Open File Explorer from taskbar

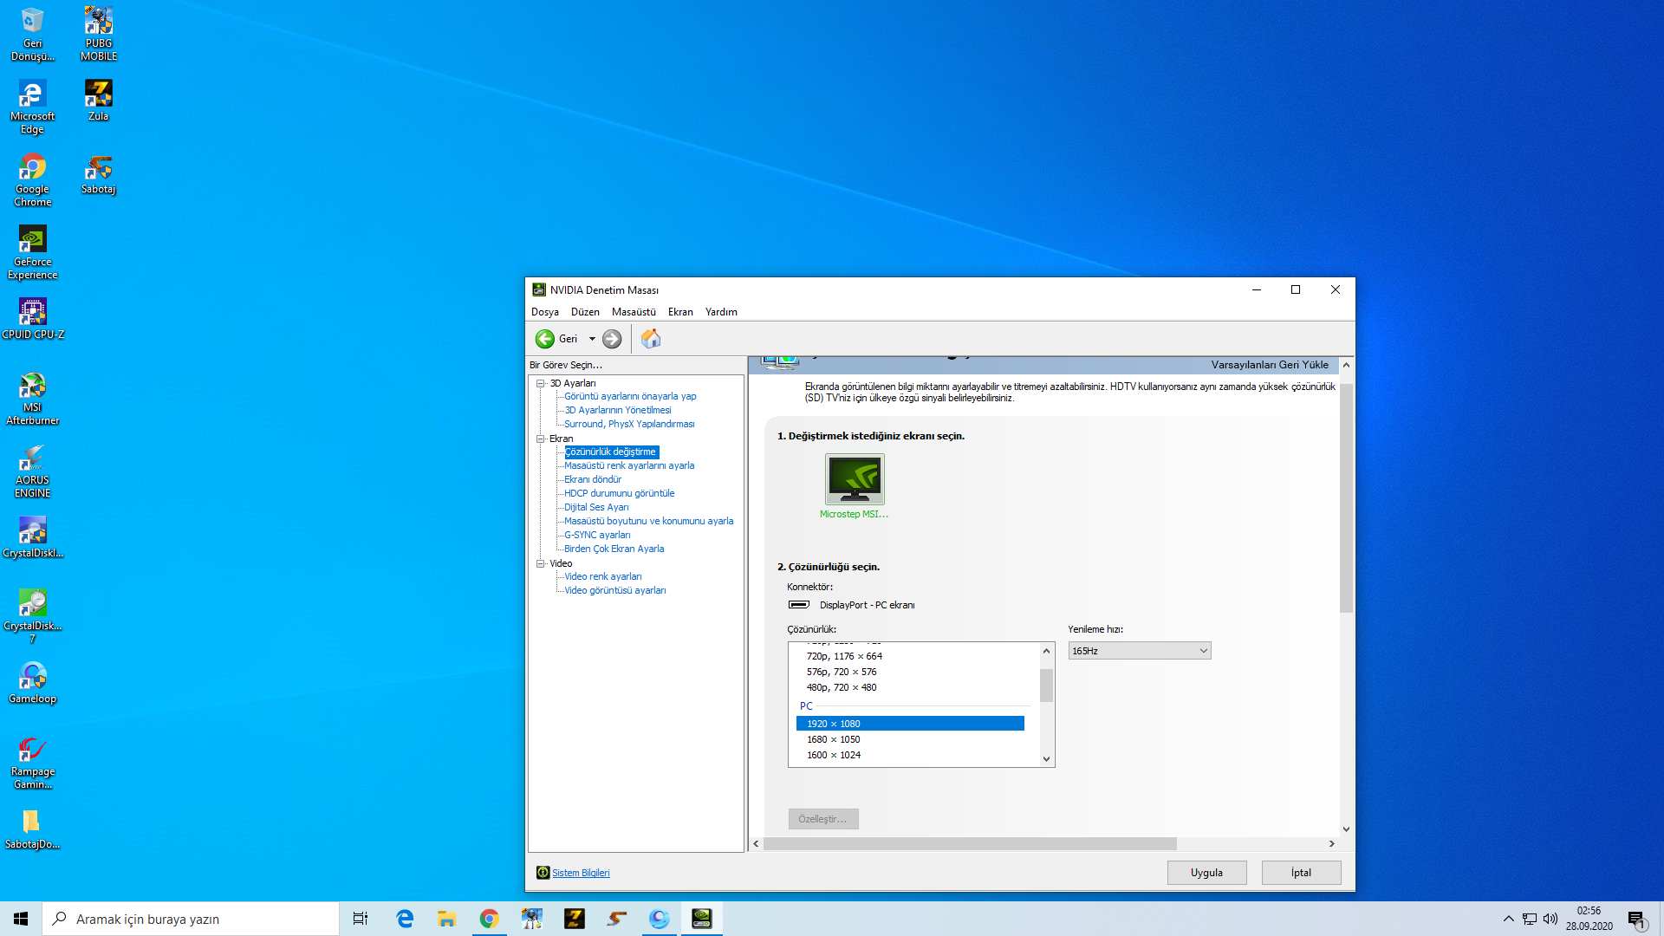click(x=447, y=919)
